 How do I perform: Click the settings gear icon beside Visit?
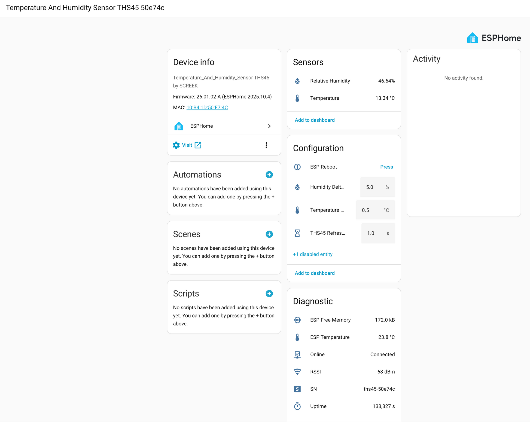[176, 145]
